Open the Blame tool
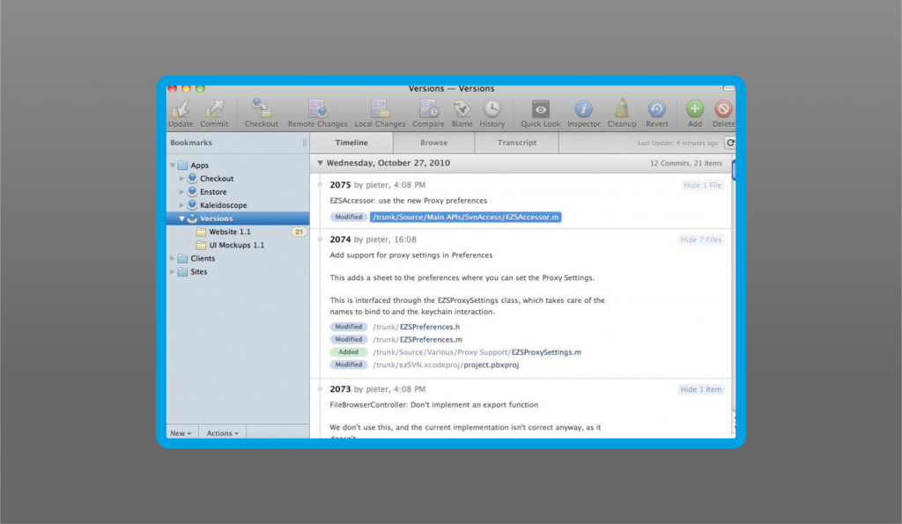902x524 pixels. tap(462, 114)
